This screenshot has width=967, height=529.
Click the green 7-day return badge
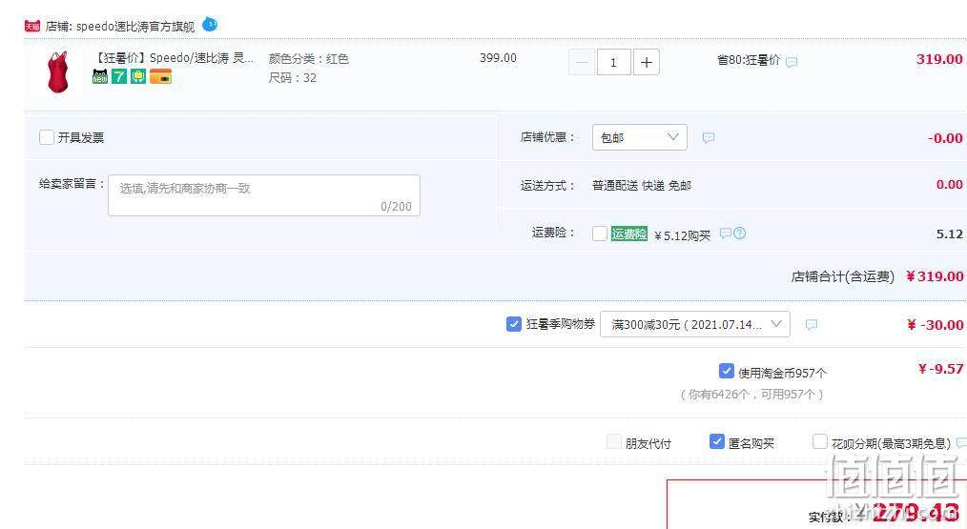[119, 76]
